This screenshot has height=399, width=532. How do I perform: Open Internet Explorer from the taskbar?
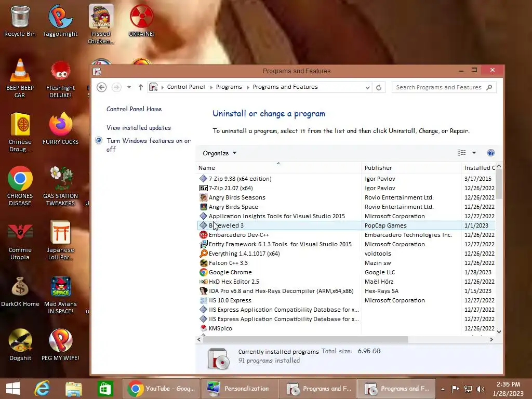[42, 389]
